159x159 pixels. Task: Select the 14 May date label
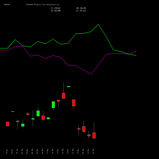[63, 151]
